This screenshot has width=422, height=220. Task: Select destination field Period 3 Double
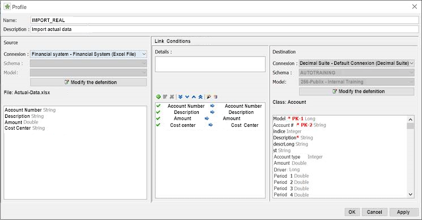[x=291, y=188]
